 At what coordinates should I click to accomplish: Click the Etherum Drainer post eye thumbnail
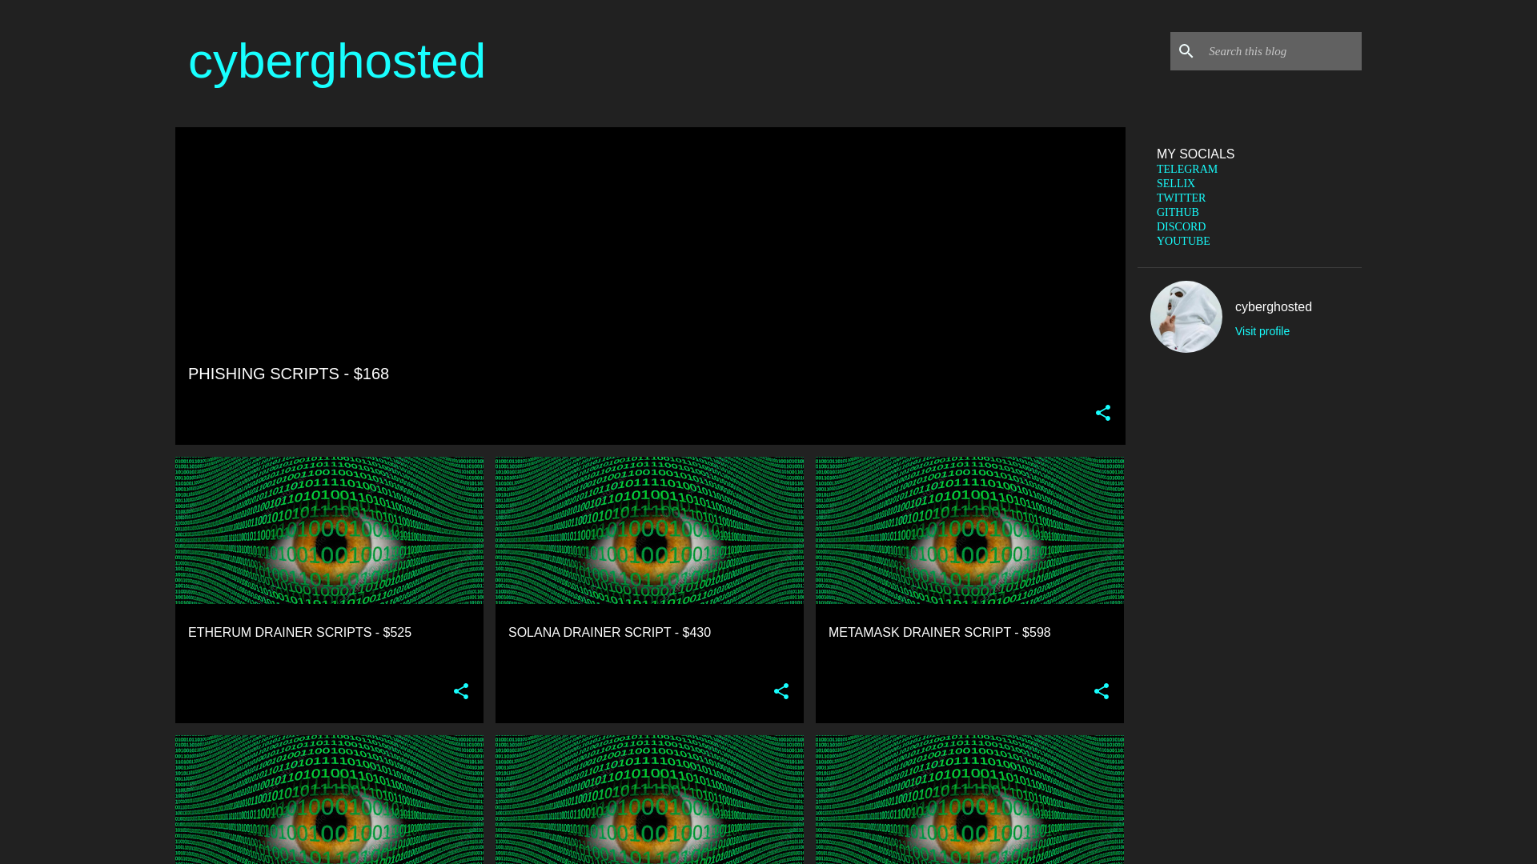[329, 530]
